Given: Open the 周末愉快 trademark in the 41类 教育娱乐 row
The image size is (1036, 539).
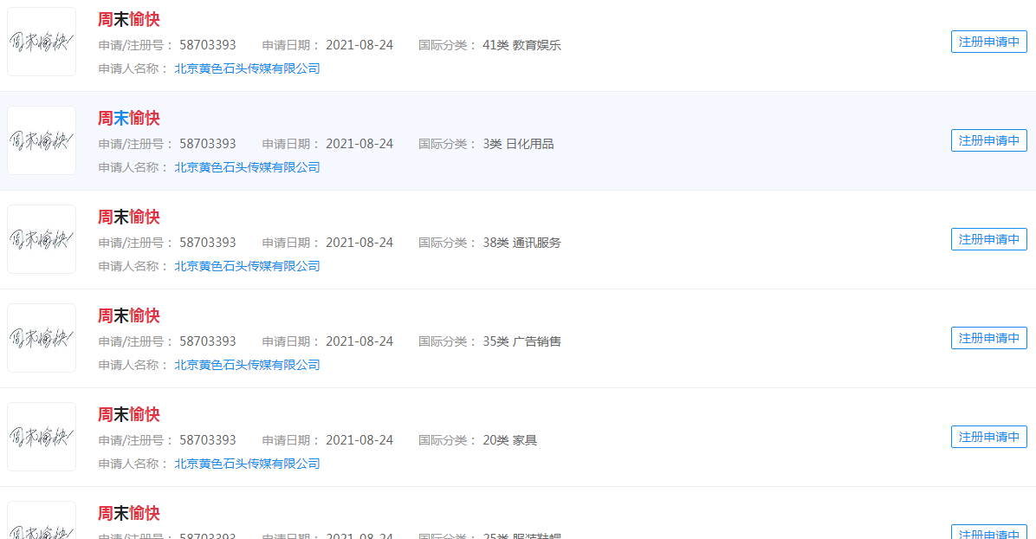Looking at the screenshot, I should 128,19.
